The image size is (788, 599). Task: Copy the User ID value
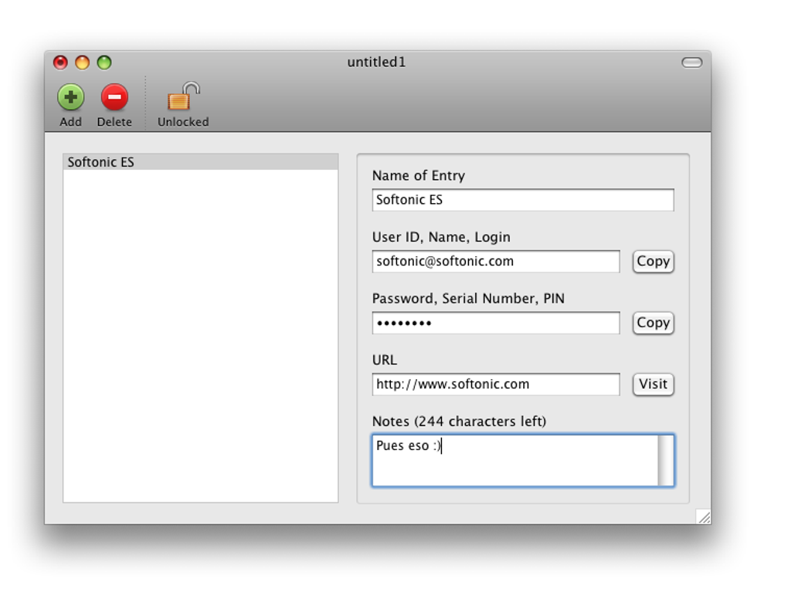[x=653, y=262]
